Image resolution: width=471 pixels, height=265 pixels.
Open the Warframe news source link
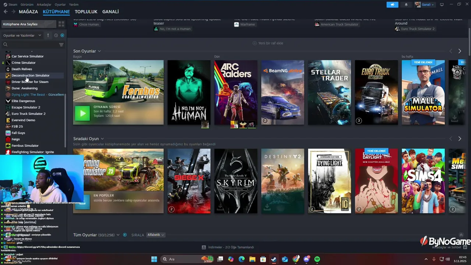245,24
